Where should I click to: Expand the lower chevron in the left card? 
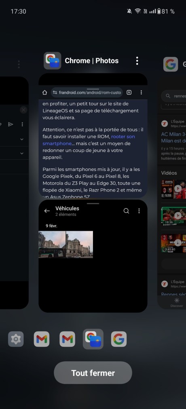pyautogui.click(x=22, y=154)
